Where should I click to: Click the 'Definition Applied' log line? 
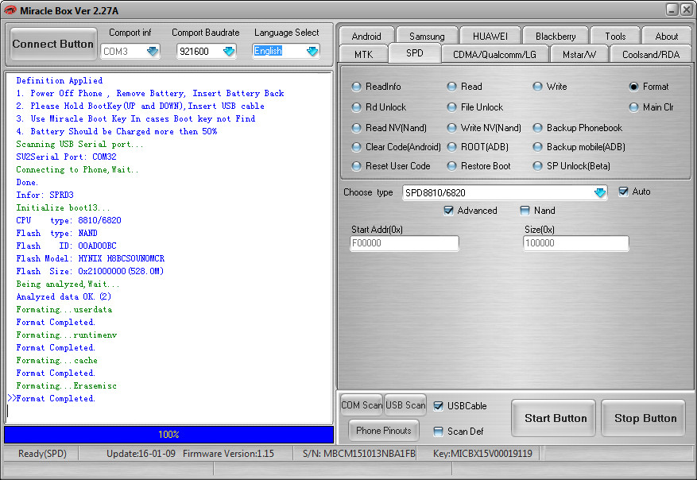coord(59,80)
